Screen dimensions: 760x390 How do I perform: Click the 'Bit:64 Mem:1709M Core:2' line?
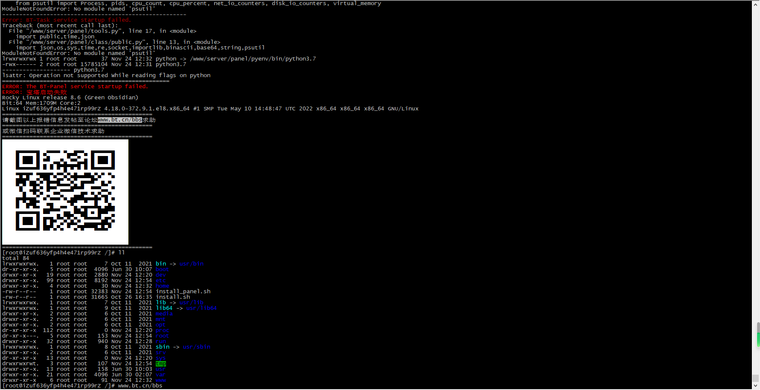point(41,103)
